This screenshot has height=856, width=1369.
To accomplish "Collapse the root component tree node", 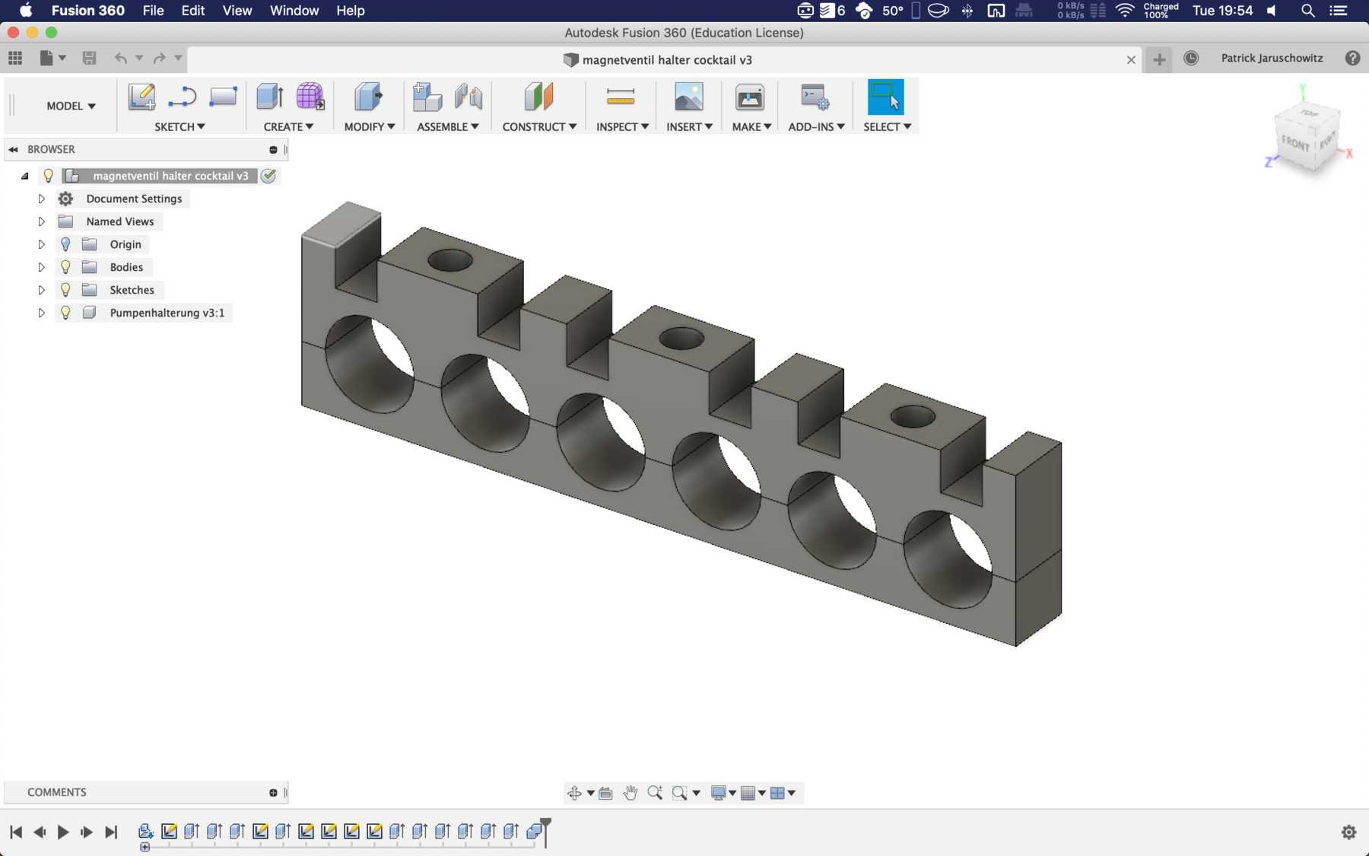I will click(25, 176).
